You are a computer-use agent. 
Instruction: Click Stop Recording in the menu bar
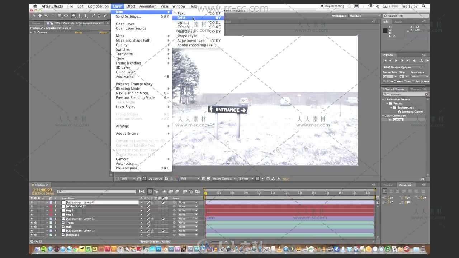coord(332,6)
